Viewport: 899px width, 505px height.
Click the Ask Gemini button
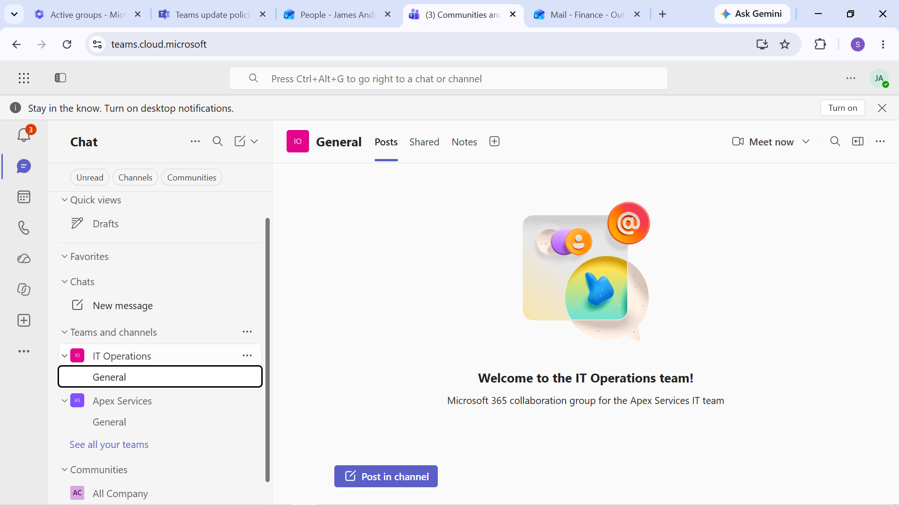(x=752, y=14)
